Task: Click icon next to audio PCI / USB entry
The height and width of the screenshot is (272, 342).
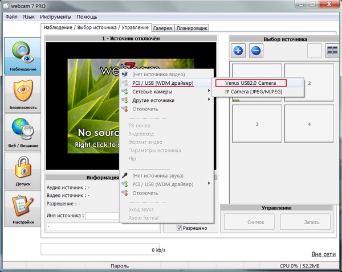Action: point(125,184)
